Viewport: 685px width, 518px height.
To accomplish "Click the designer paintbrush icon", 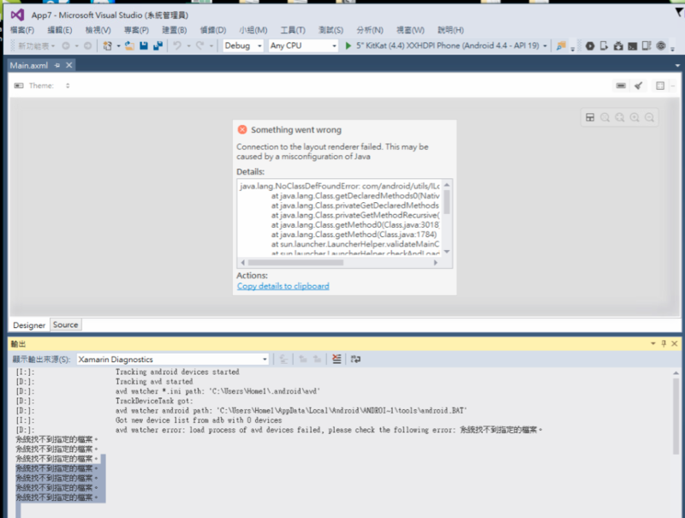I will click(638, 86).
